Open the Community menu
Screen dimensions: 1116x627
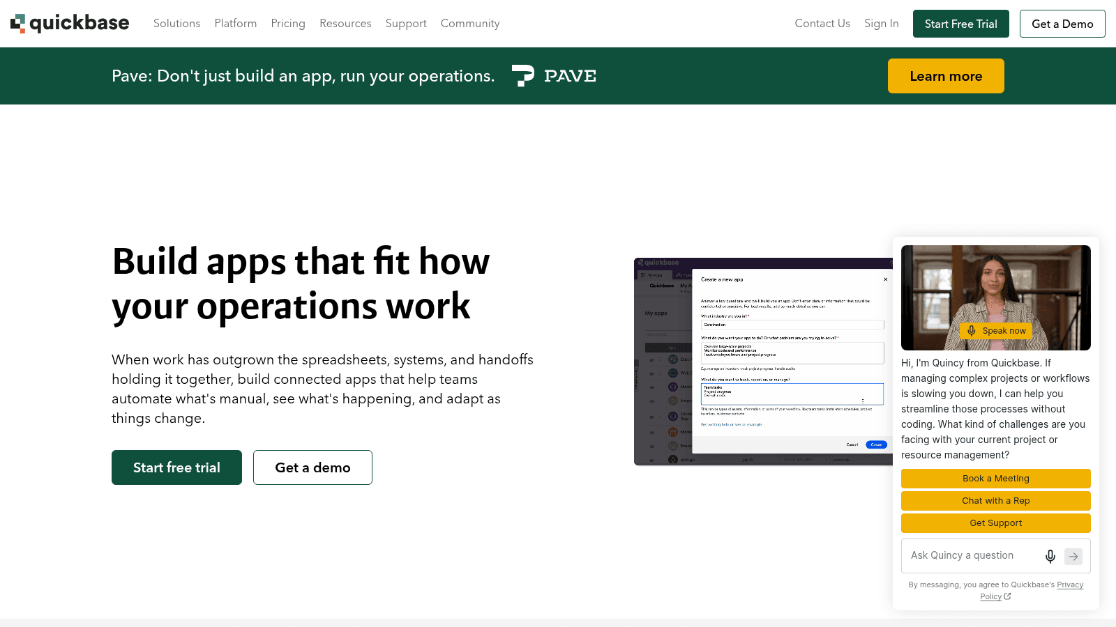click(470, 24)
